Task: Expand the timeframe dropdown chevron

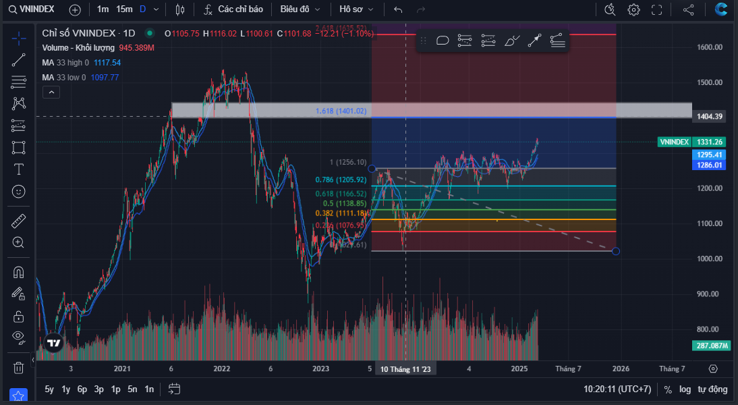Action: [x=157, y=9]
